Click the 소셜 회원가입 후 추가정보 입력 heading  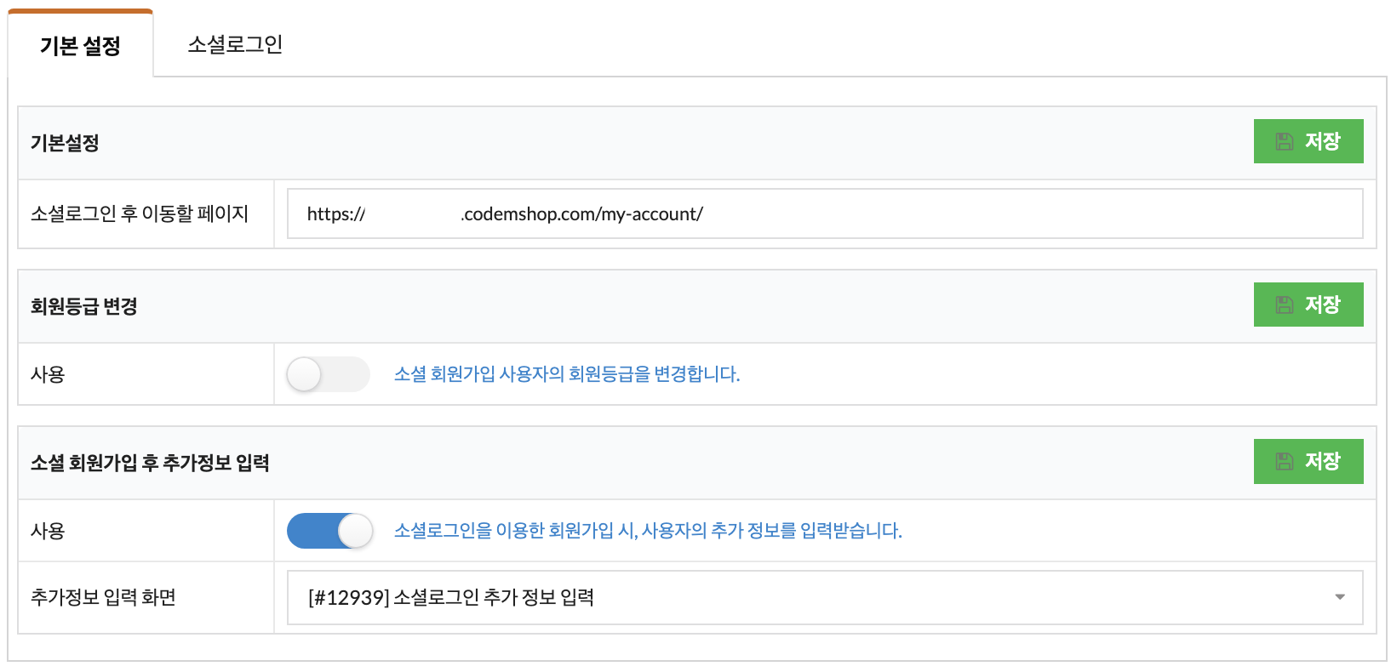pyautogui.click(x=150, y=463)
